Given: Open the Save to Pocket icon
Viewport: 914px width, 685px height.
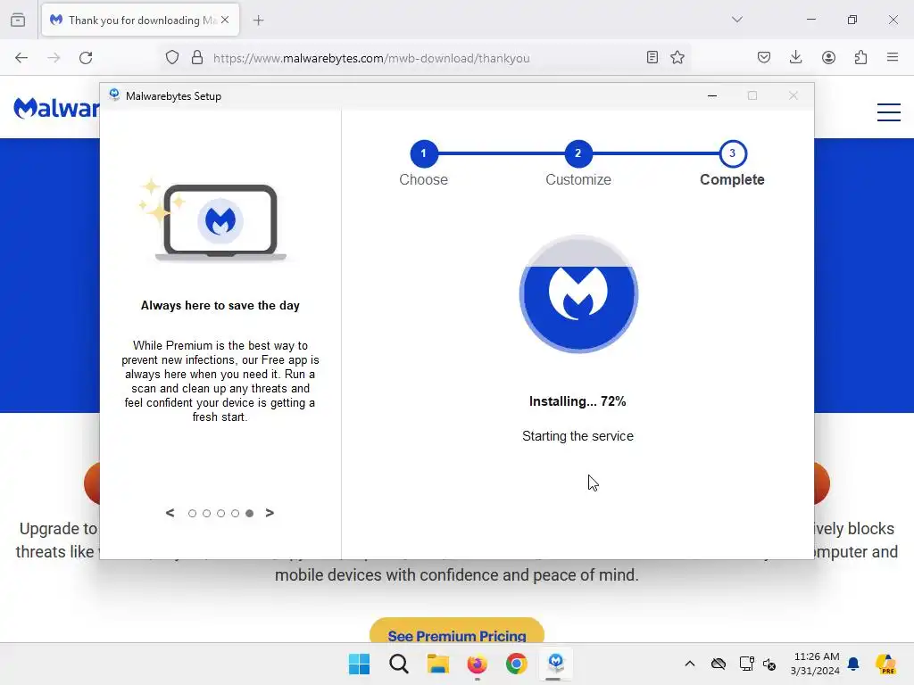Looking at the screenshot, I should click(764, 57).
